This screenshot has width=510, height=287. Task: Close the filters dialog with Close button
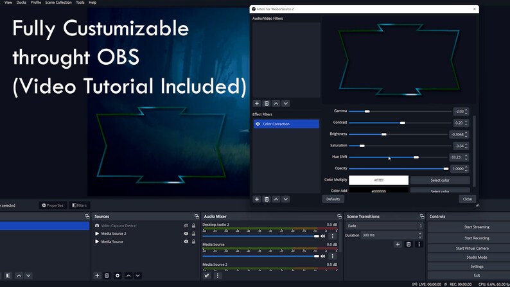point(468,199)
